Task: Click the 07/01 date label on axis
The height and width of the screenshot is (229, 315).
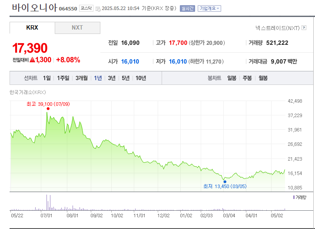Action: pos(46,216)
